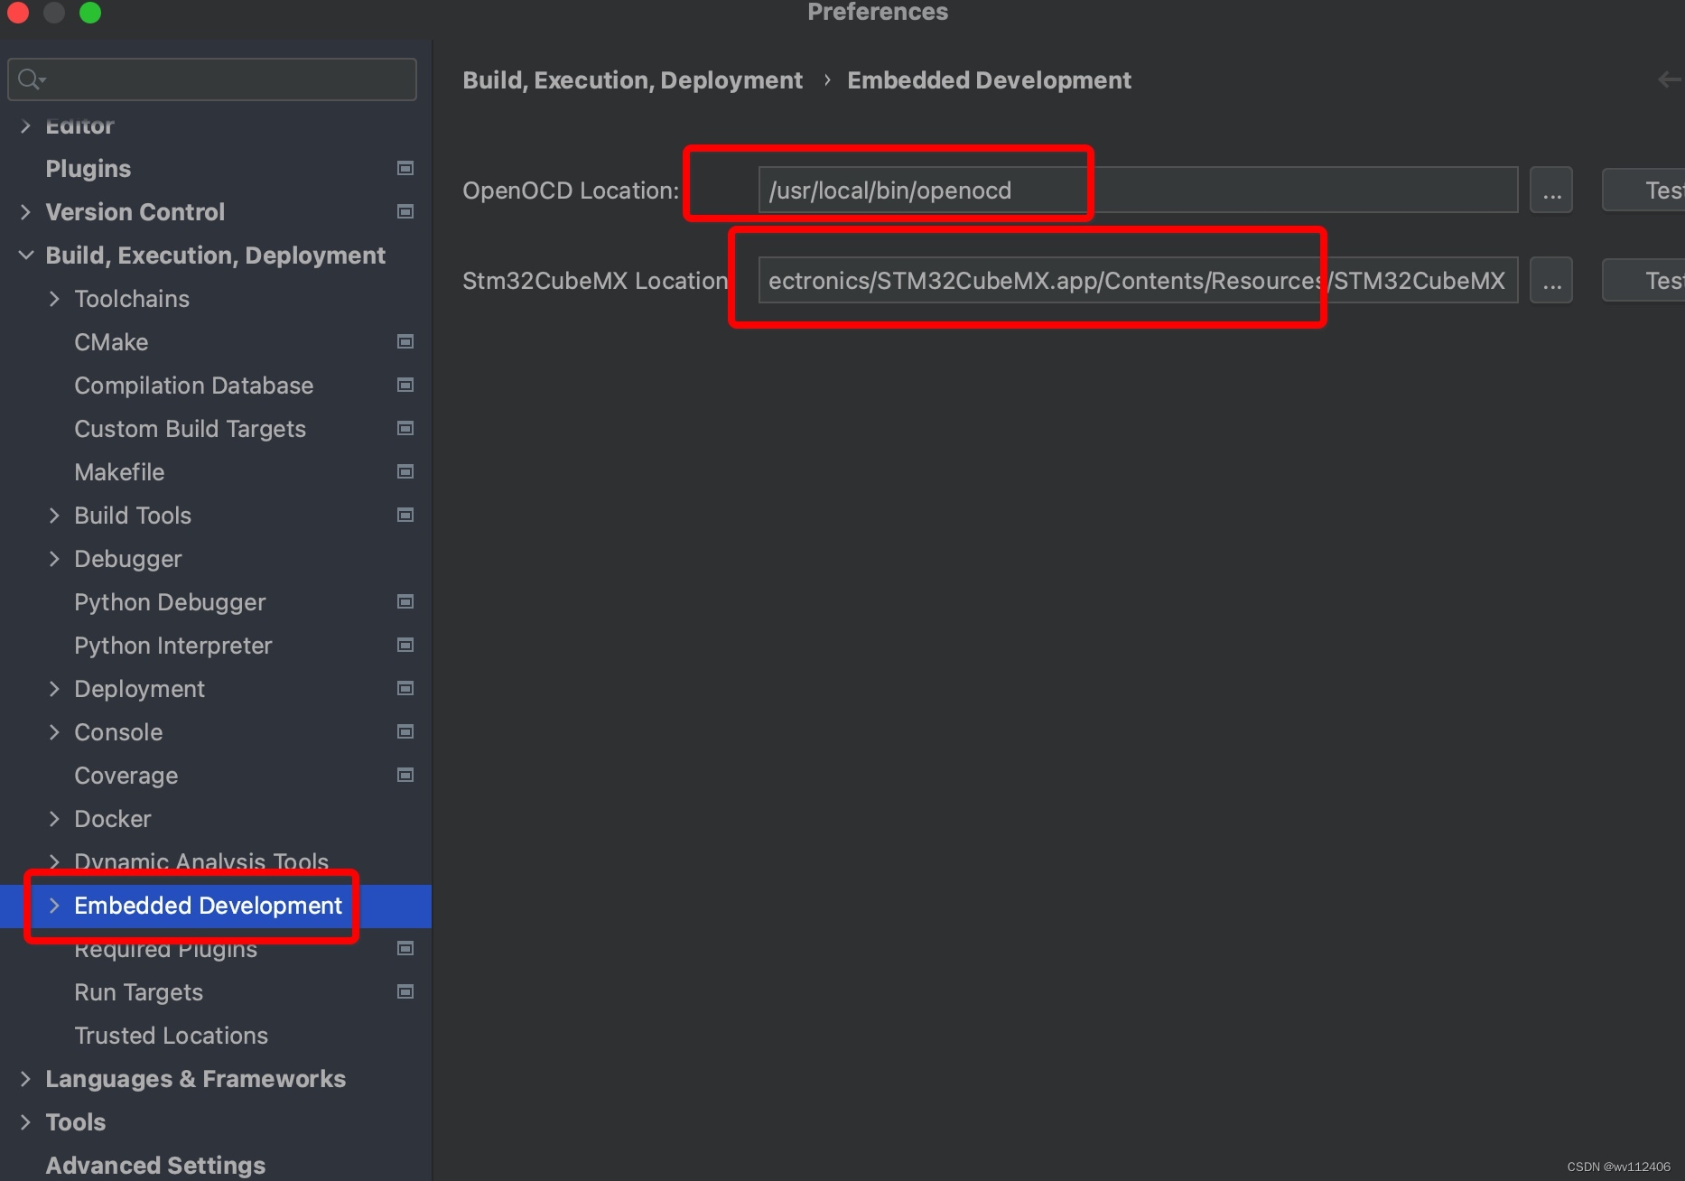Open Python Debugger settings
This screenshot has height=1181, width=1685.
170,602
